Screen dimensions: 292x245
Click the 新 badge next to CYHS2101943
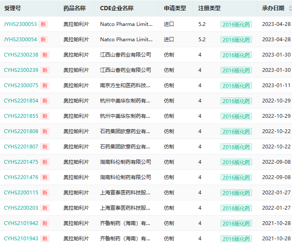(x=45, y=239)
